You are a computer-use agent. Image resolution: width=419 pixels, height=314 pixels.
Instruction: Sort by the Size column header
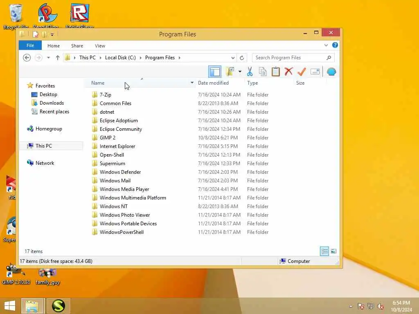[x=300, y=83]
